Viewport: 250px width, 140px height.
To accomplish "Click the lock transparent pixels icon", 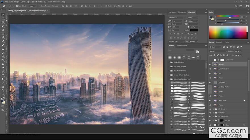I will point(214,55).
